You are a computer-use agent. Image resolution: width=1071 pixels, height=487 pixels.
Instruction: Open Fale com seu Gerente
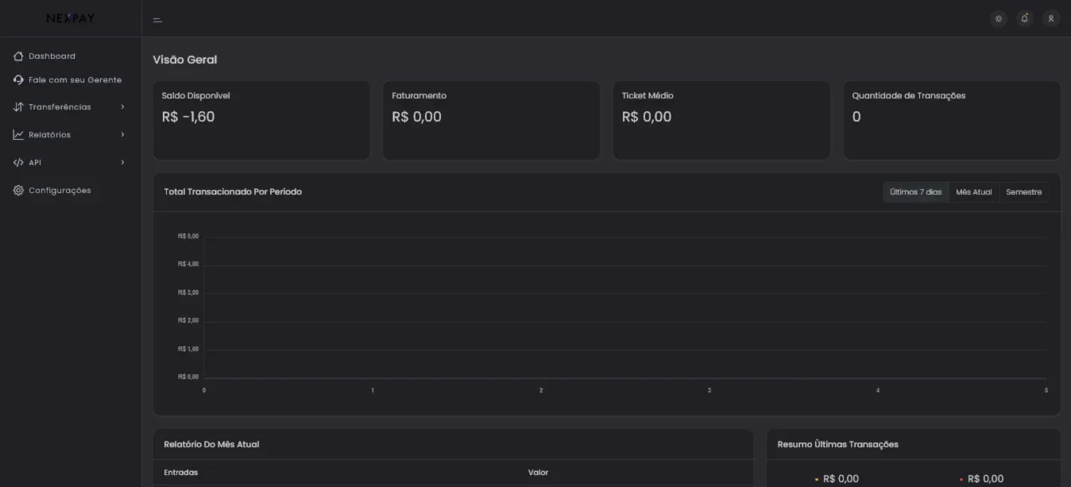pyautogui.click(x=75, y=80)
